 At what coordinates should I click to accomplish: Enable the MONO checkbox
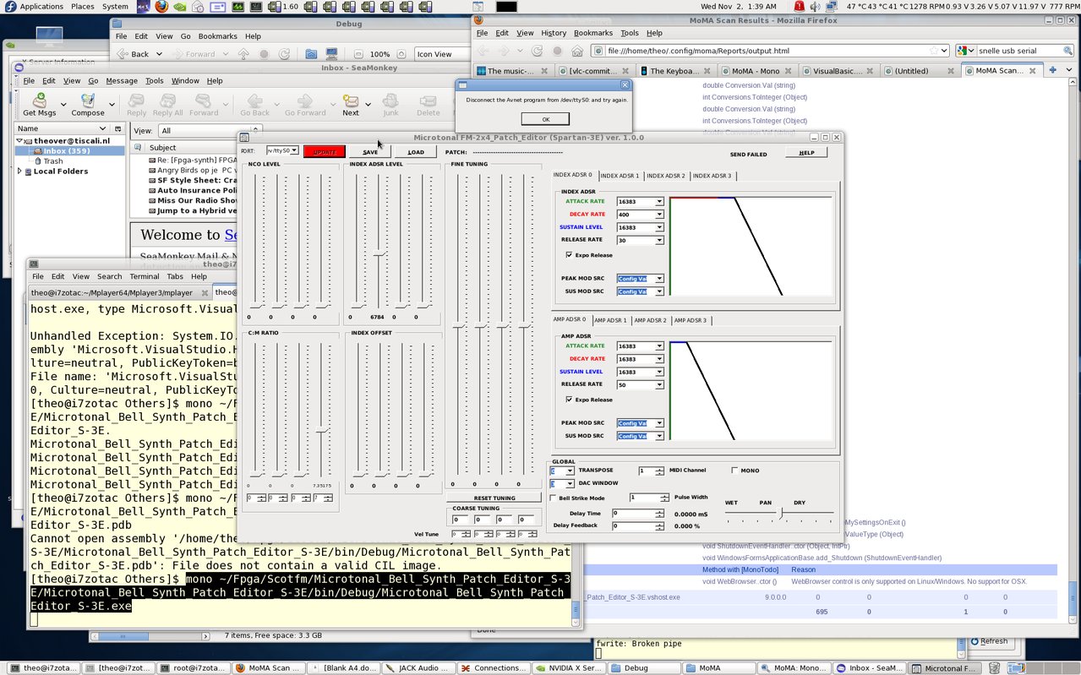click(734, 471)
